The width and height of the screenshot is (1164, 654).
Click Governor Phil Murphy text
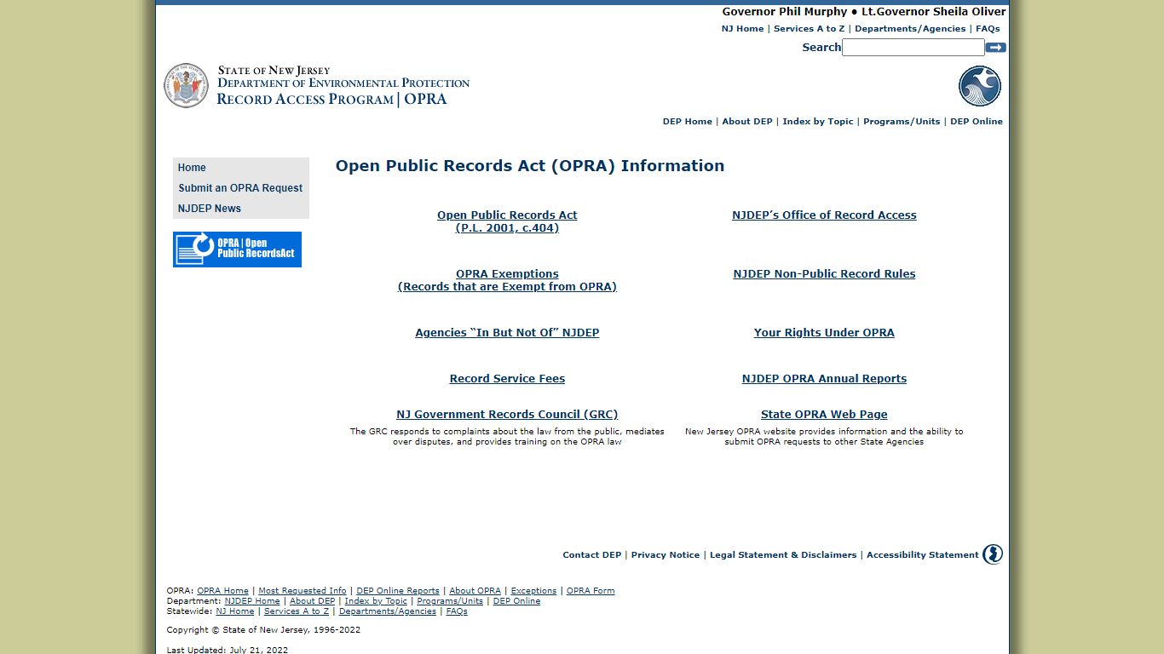[x=785, y=12]
